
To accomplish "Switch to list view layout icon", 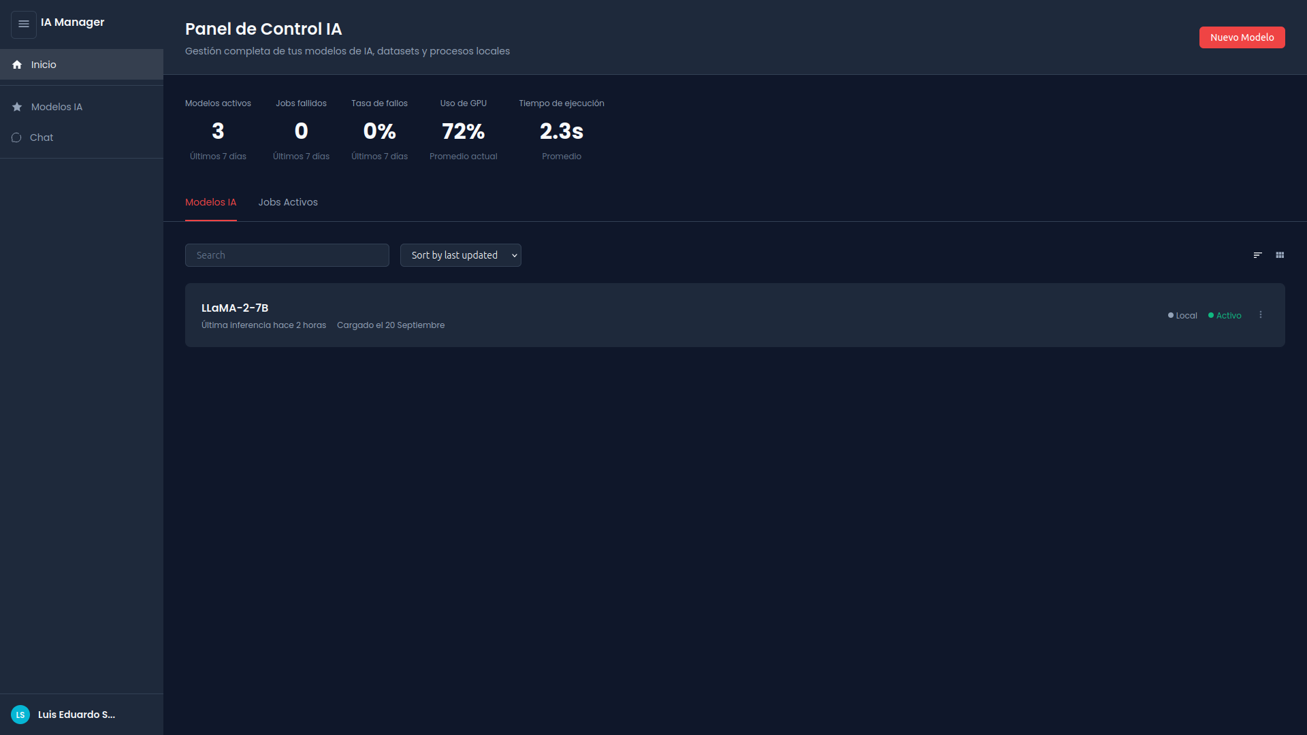I will (1257, 255).
